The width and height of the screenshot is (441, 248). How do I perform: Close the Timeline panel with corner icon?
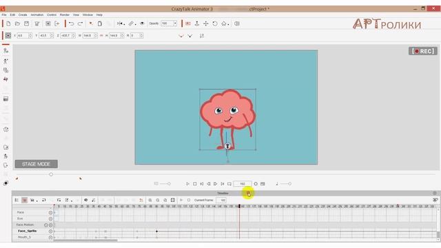point(435,193)
